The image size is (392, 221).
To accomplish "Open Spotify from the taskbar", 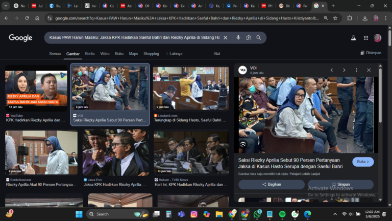I will [x=282, y=214].
